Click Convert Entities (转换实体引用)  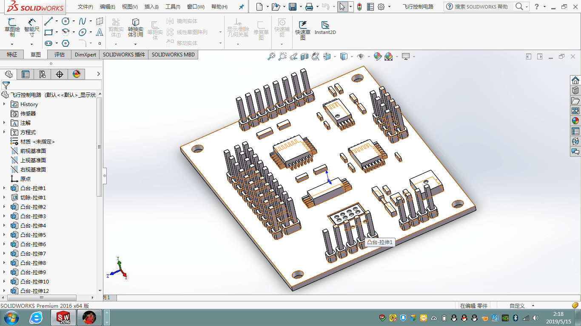point(135,28)
